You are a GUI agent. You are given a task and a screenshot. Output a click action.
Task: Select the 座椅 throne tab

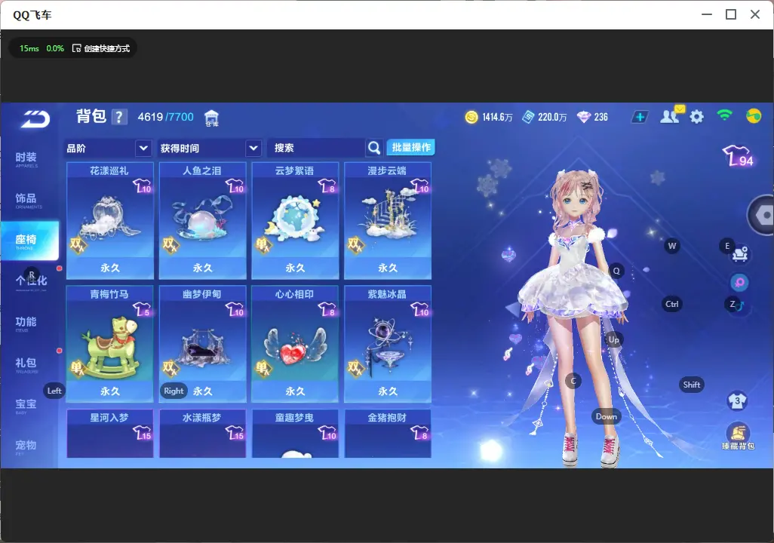(29, 241)
